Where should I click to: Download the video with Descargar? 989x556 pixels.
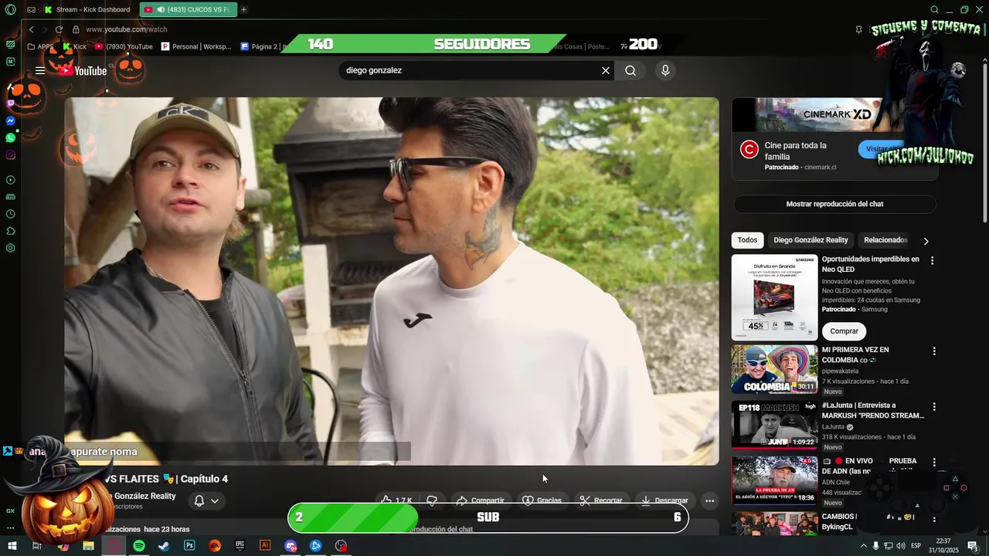(664, 500)
